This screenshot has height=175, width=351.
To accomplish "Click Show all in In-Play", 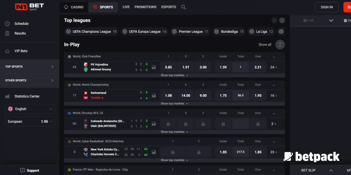I will [265, 44].
